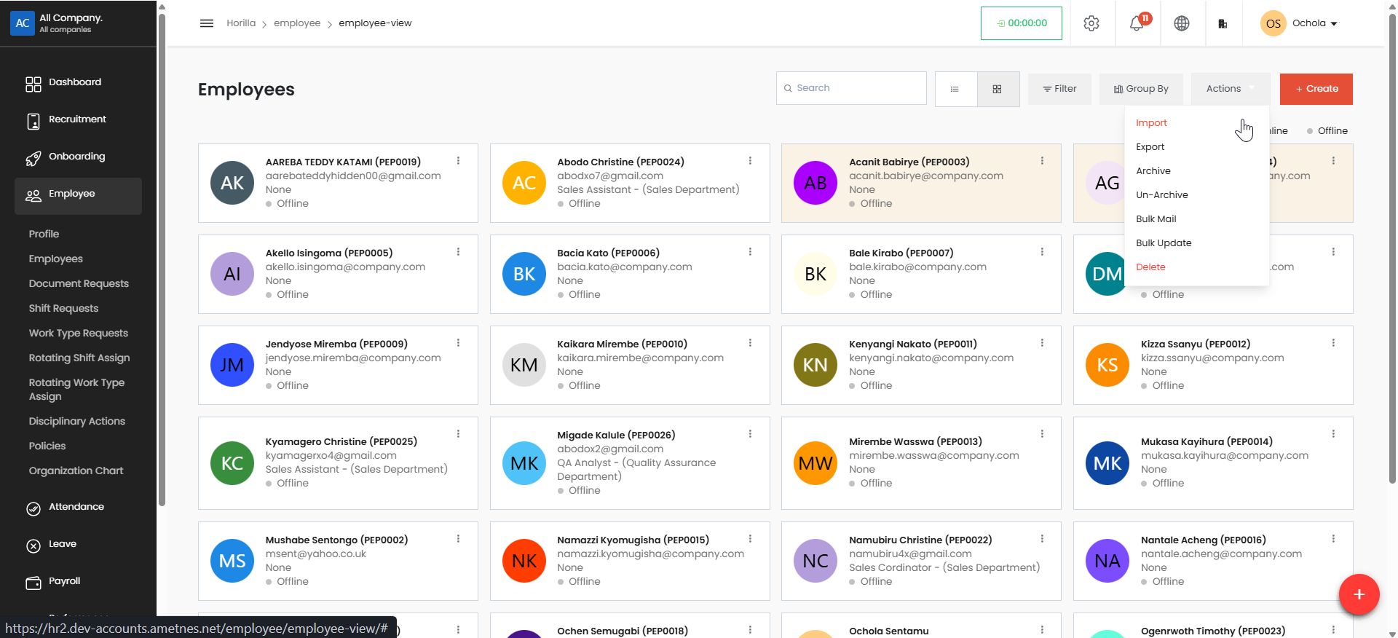Open Document Requests in sidebar
This screenshot has width=1398, height=638.
coord(79,283)
